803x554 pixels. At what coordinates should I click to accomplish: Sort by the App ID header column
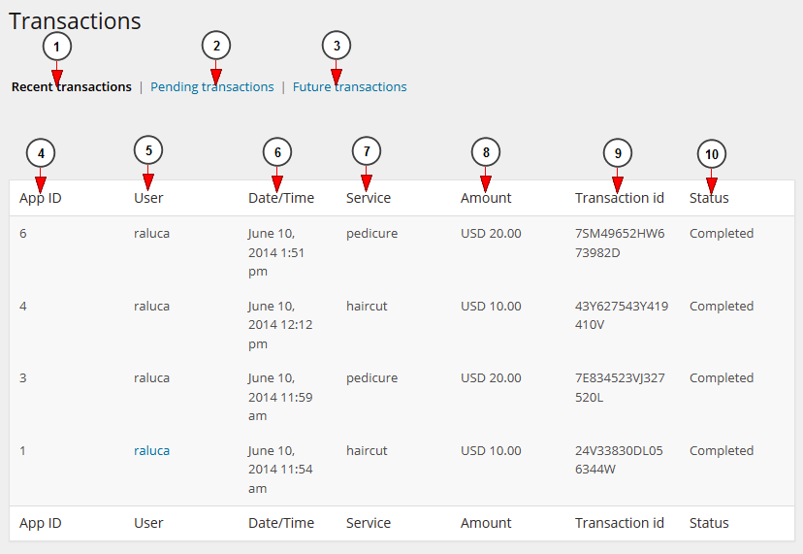[x=41, y=198]
